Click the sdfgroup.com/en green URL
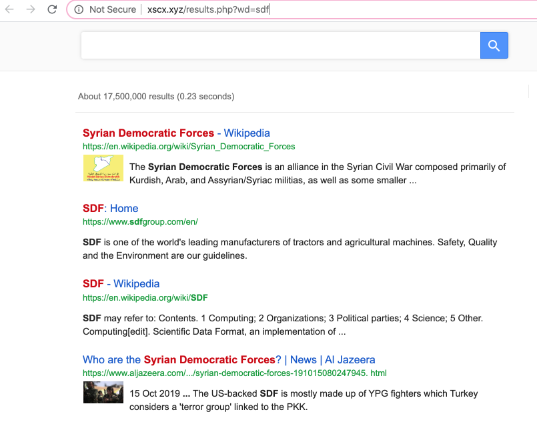537x422 pixels. pos(140,221)
